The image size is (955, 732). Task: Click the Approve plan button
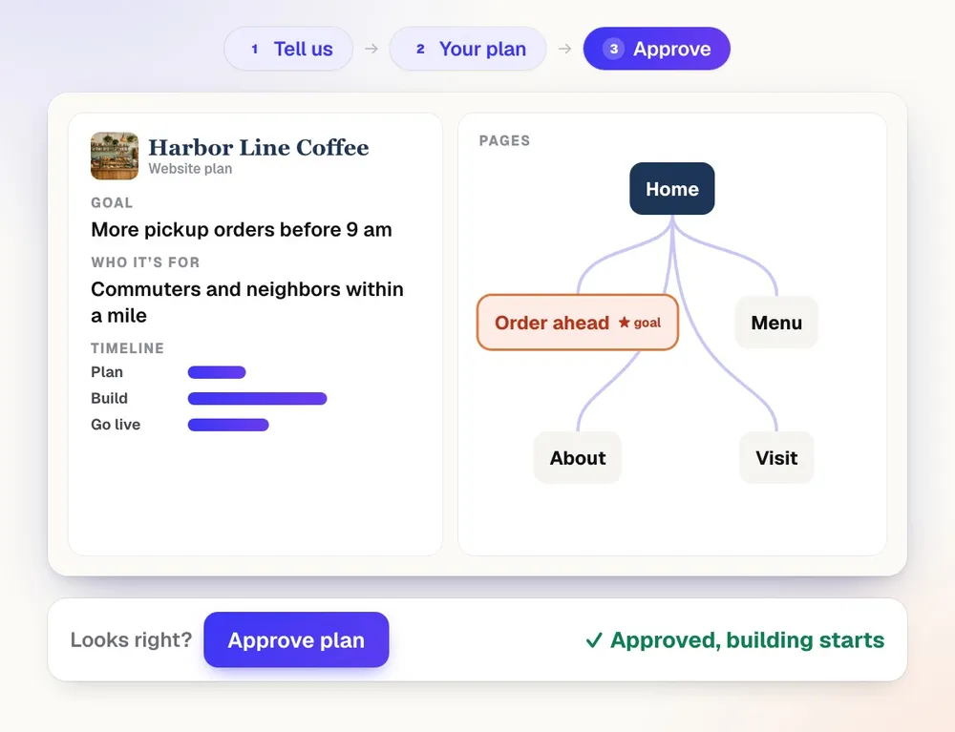click(296, 639)
